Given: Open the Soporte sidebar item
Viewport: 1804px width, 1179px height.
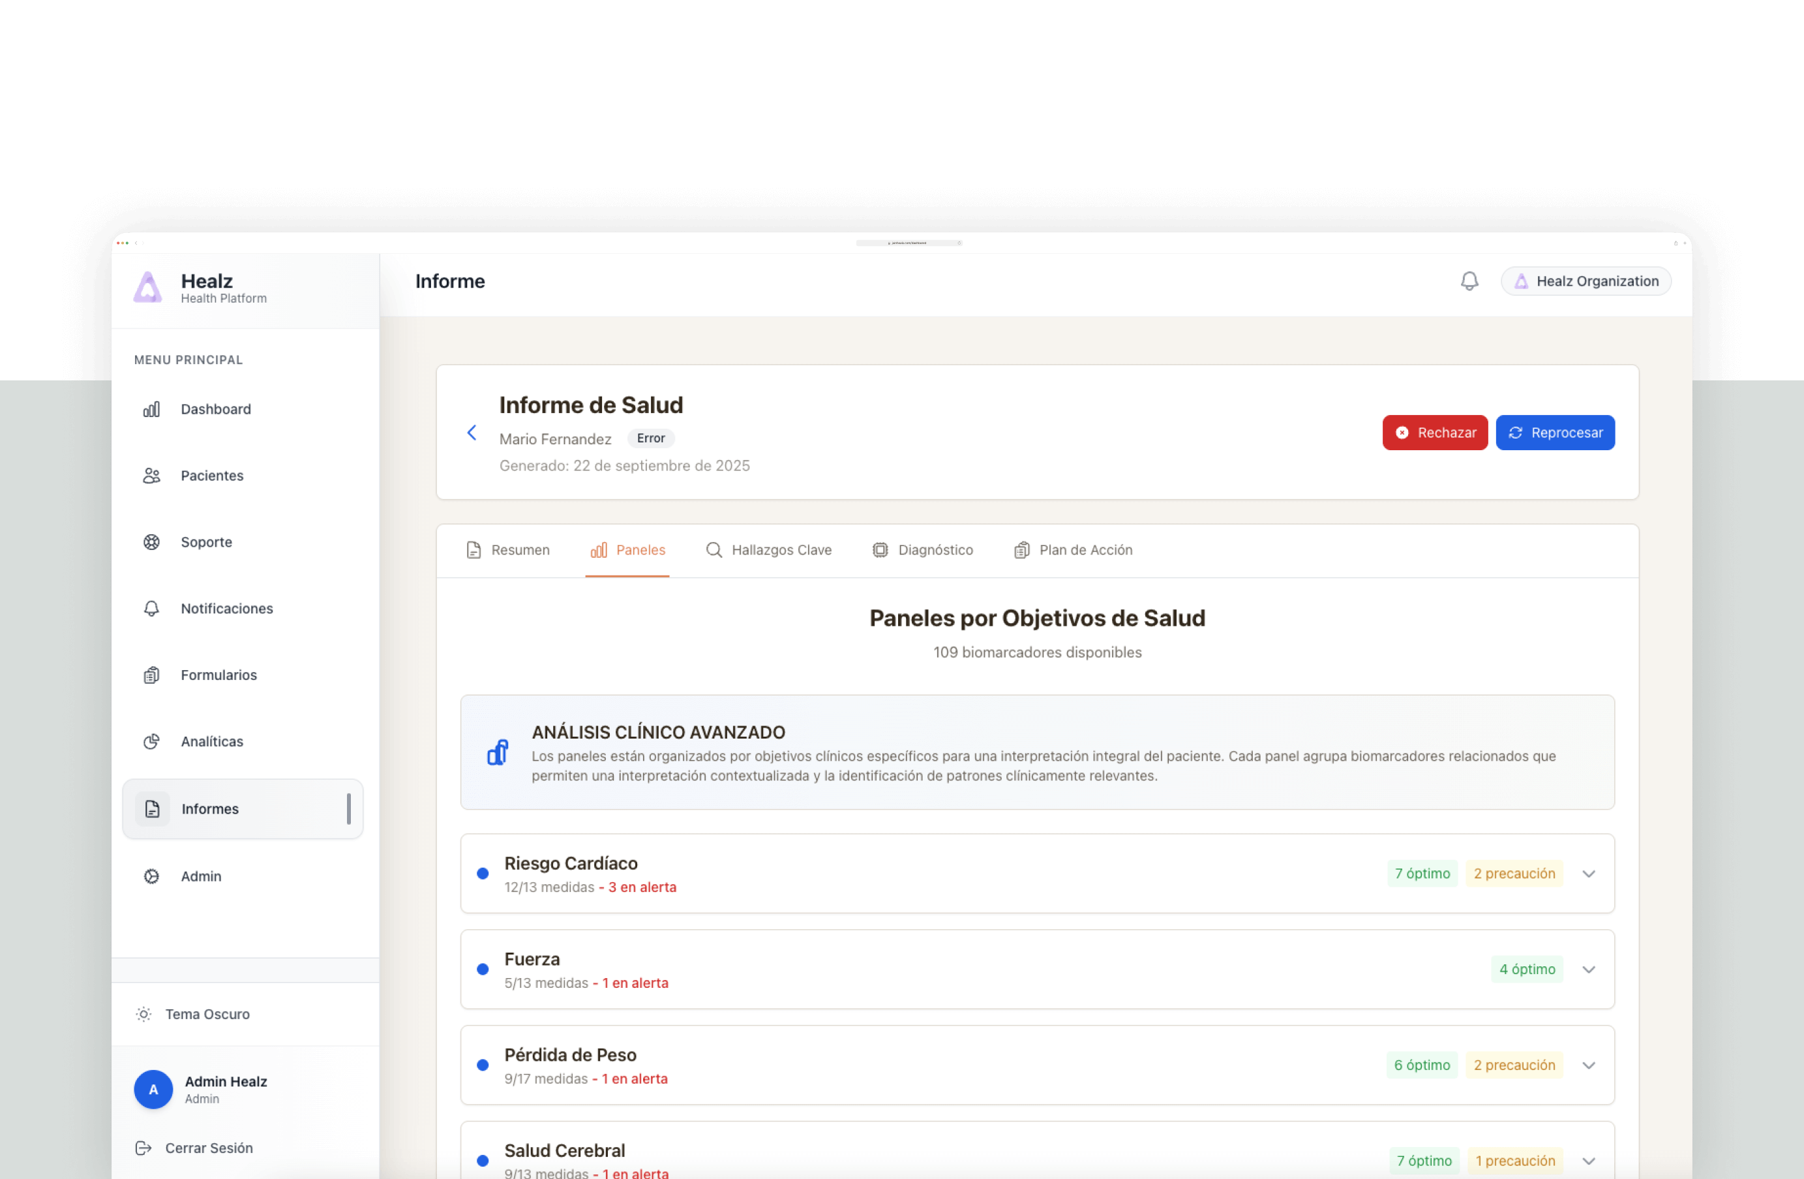Looking at the screenshot, I should [206, 542].
